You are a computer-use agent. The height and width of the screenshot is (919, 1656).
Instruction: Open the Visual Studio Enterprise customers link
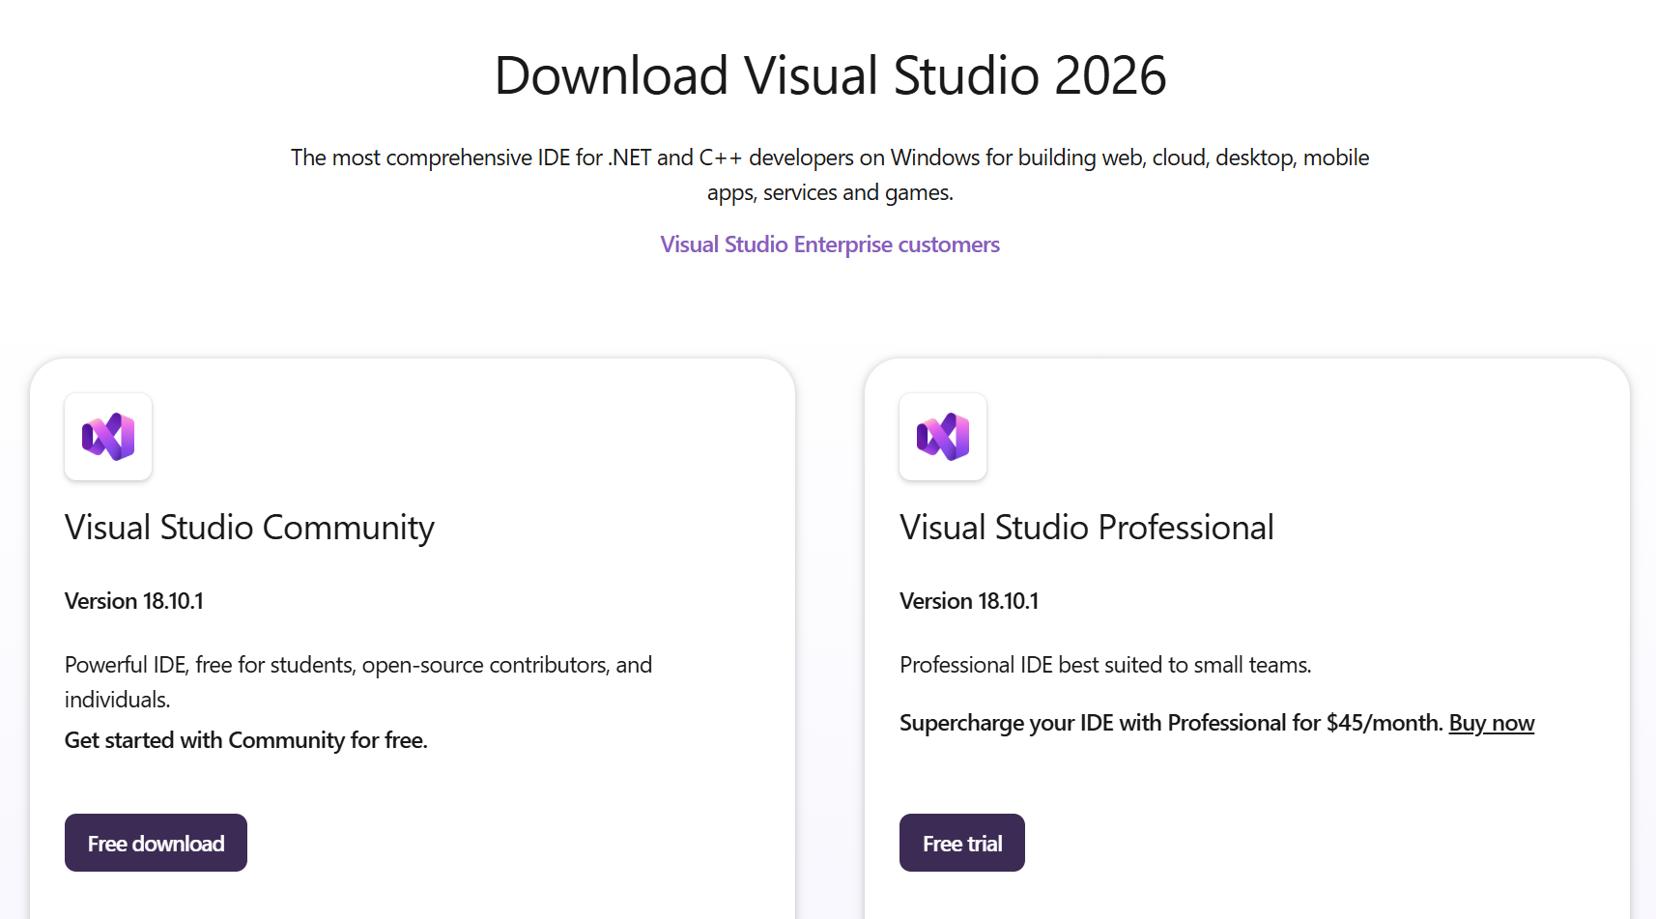coord(830,244)
